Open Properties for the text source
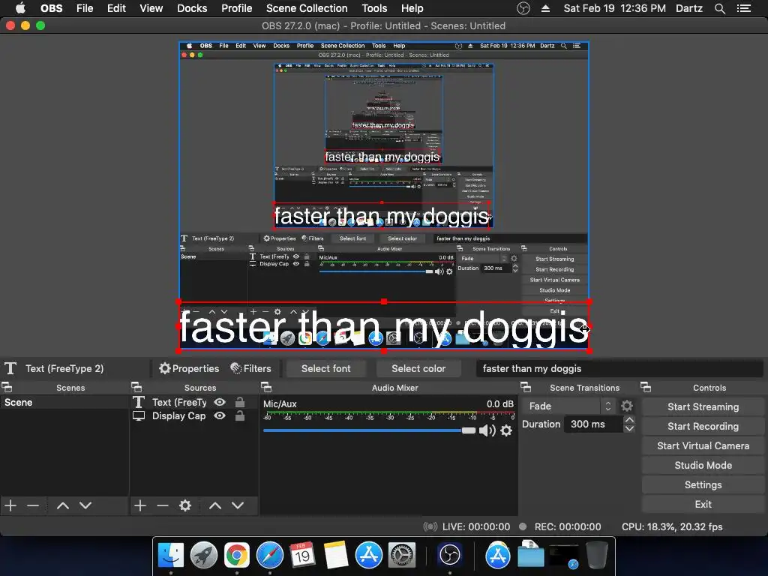This screenshot has width=768, height=576. click(x=189, y=368)
